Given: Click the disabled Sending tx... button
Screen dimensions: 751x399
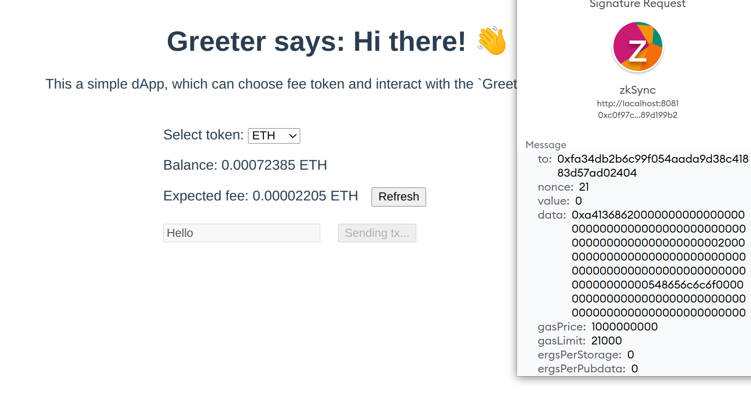Looking at the screenshot, I should pos(377,233).
